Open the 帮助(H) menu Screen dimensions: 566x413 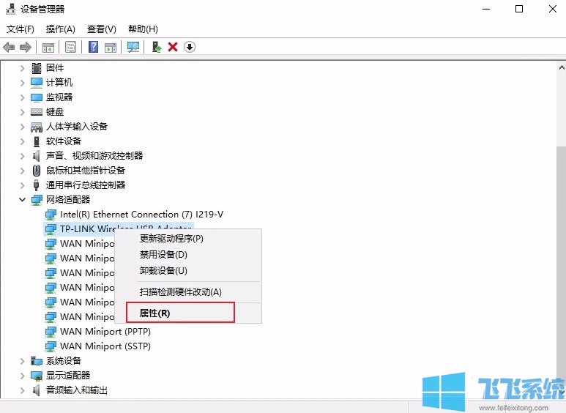coord(143,29)
